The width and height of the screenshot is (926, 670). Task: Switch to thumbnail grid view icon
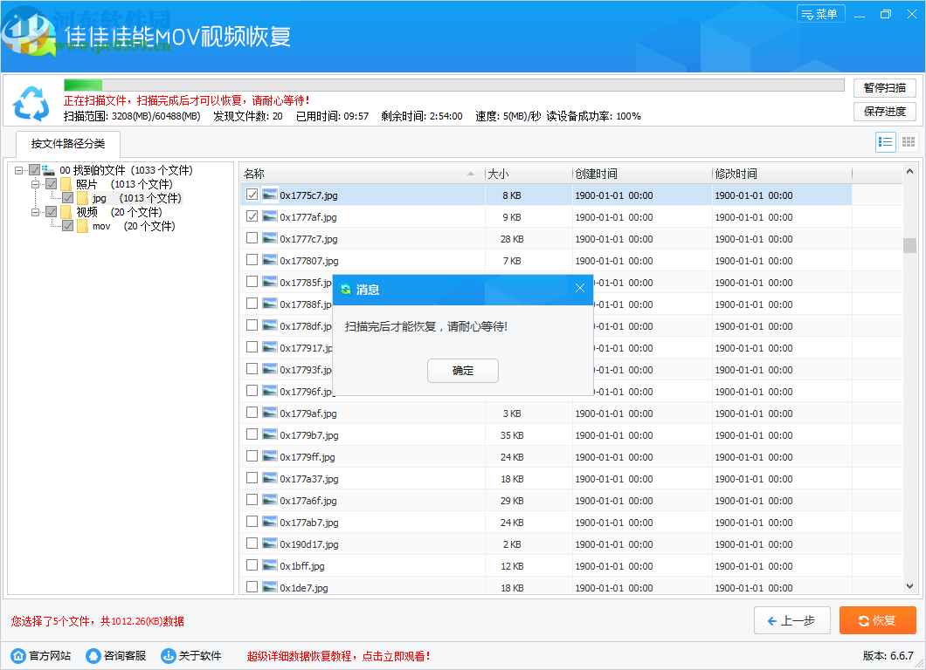(x=909, y=142)
